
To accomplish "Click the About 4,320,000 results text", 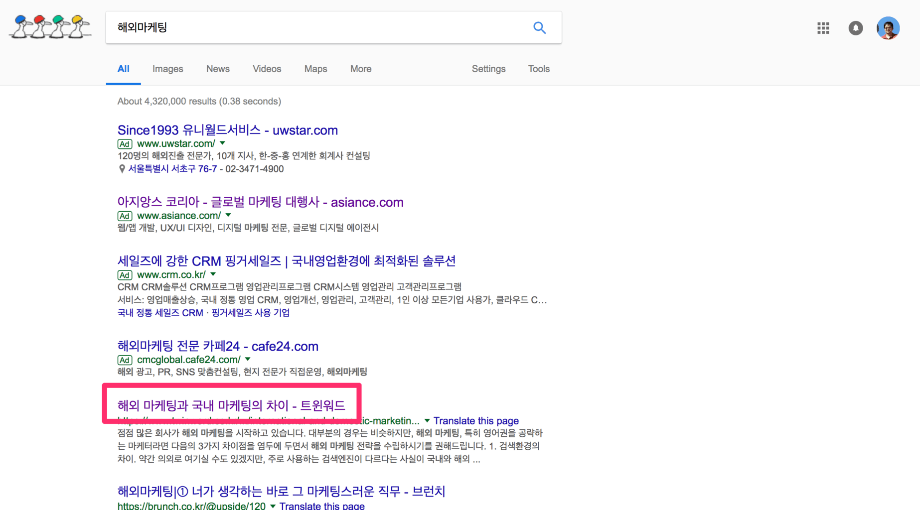I will (x=199, y=101).
